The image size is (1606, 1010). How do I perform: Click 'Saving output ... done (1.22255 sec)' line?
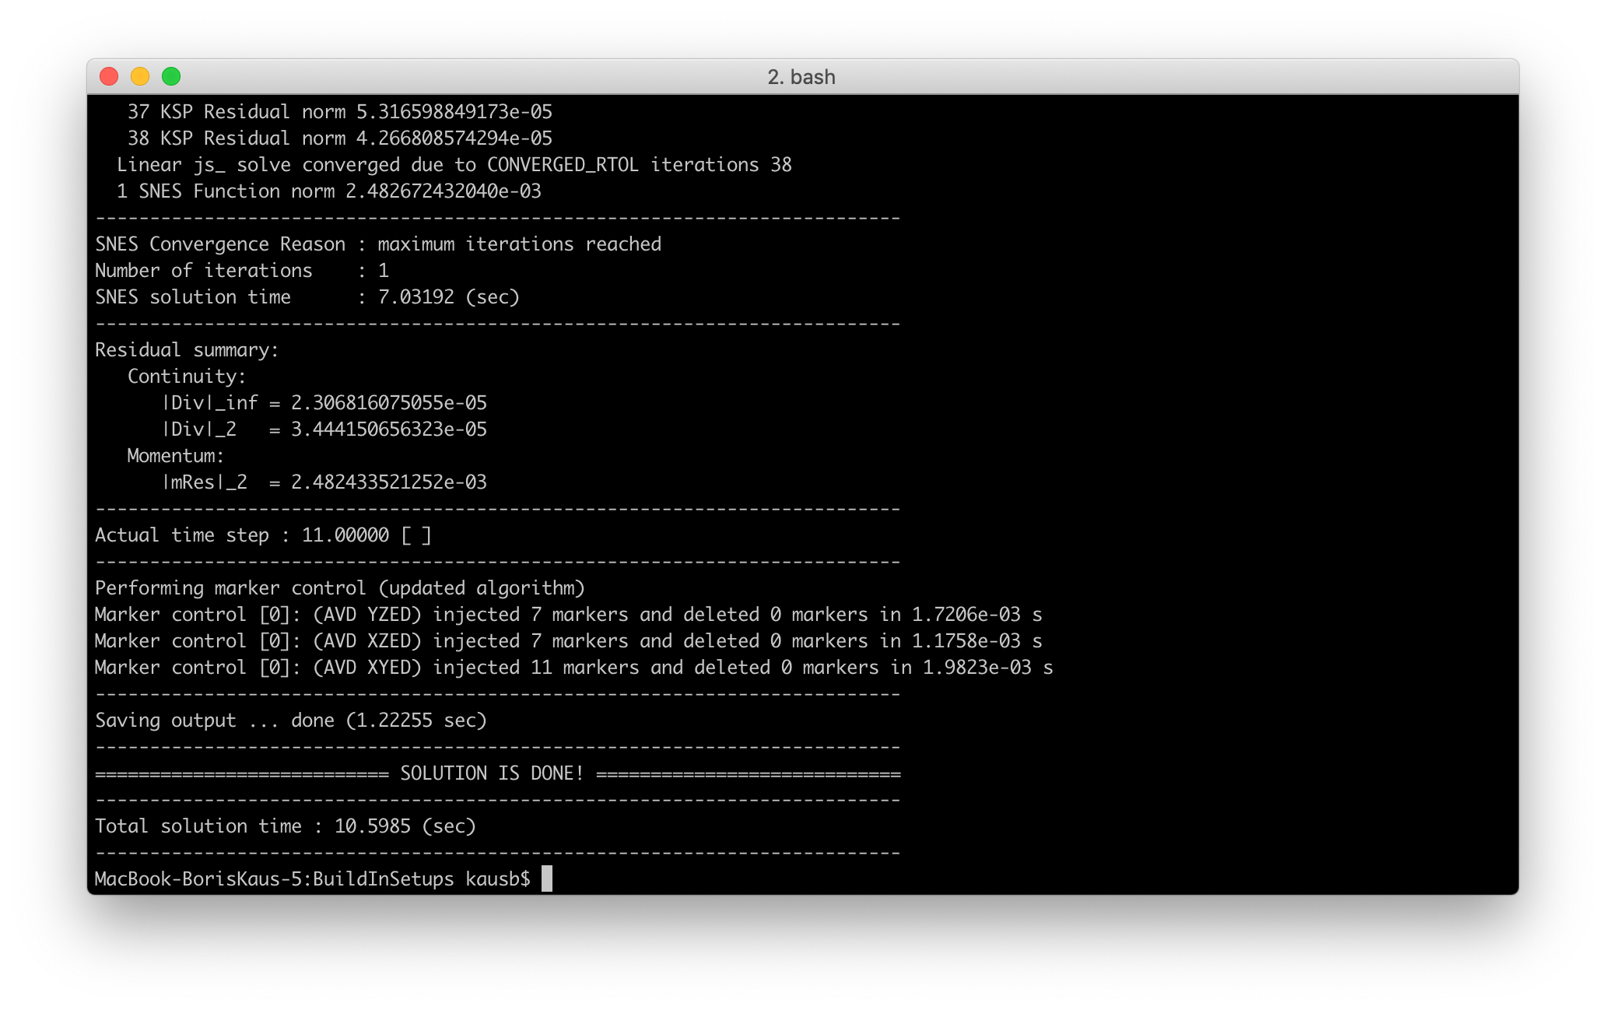[291, 721]
